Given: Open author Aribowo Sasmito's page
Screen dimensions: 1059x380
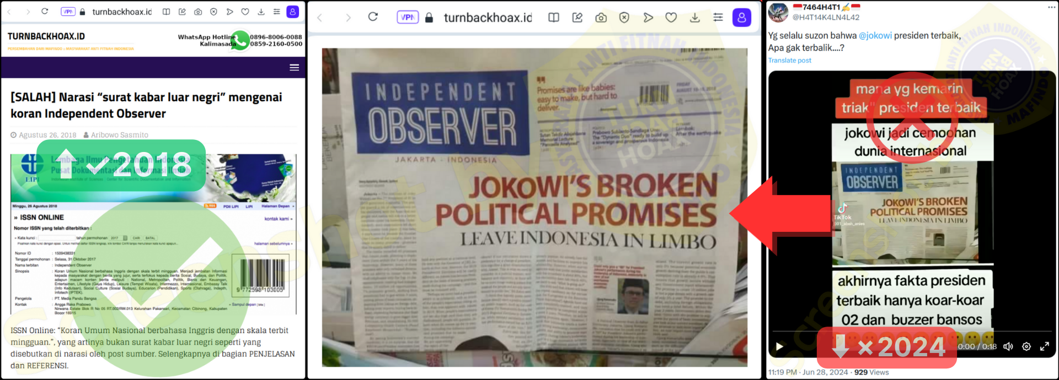Looking at the screenshot, I should [120, 135].
